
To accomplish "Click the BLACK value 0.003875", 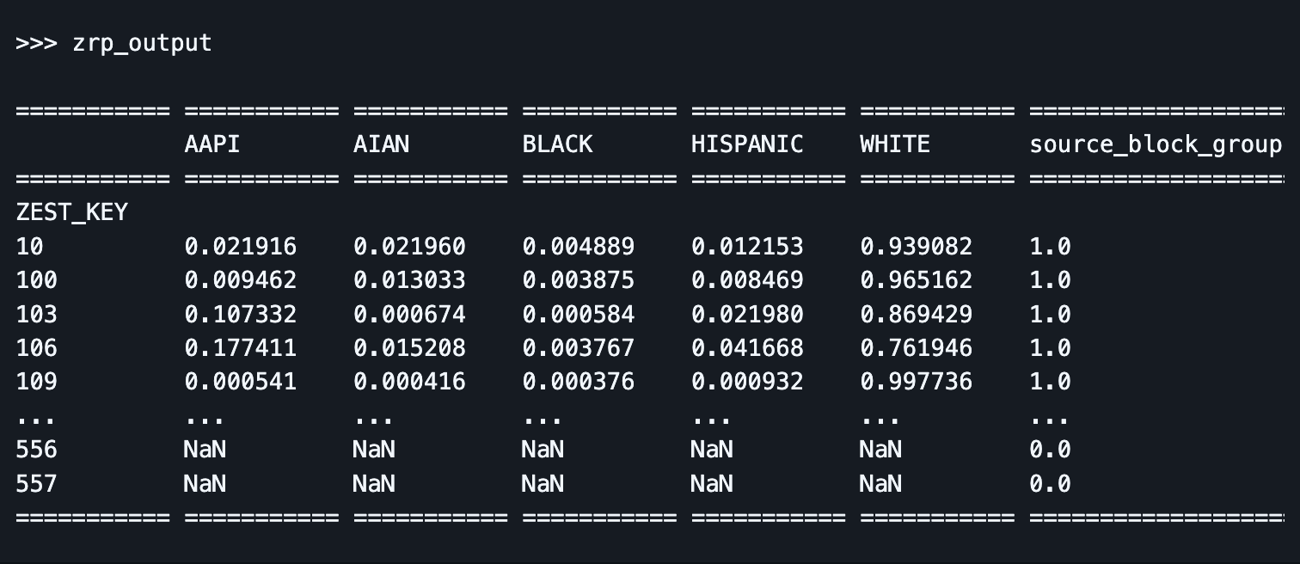I will (578, 280).
